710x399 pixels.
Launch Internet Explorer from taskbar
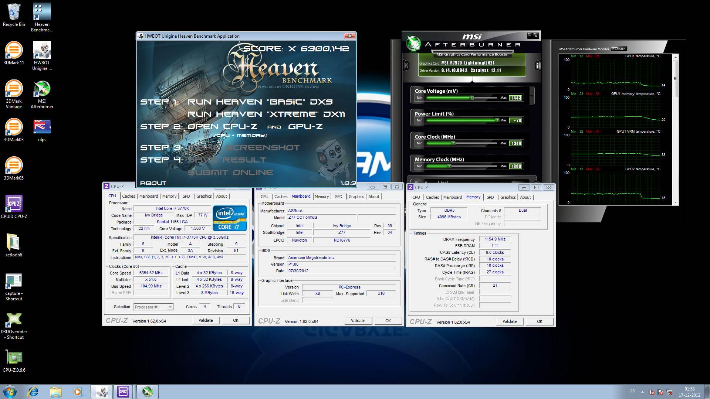pyautogui.click(x=33, y=392)
